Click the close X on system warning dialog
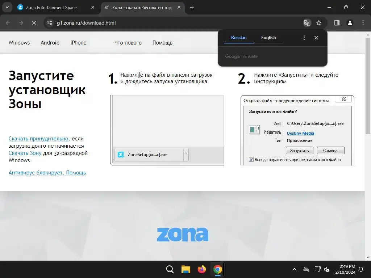Screen dimensions: 371x278 click(343, 99)
